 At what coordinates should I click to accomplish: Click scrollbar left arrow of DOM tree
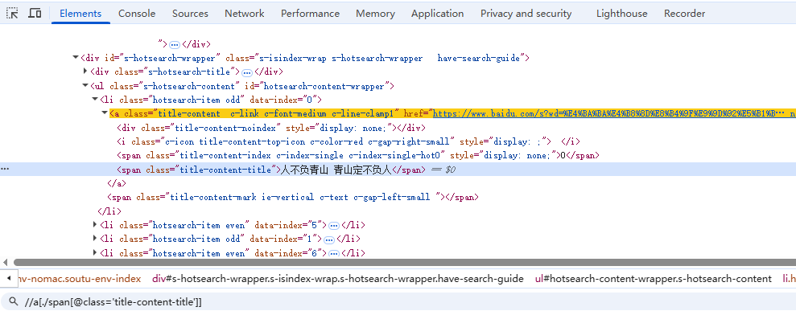click(6, 262)
